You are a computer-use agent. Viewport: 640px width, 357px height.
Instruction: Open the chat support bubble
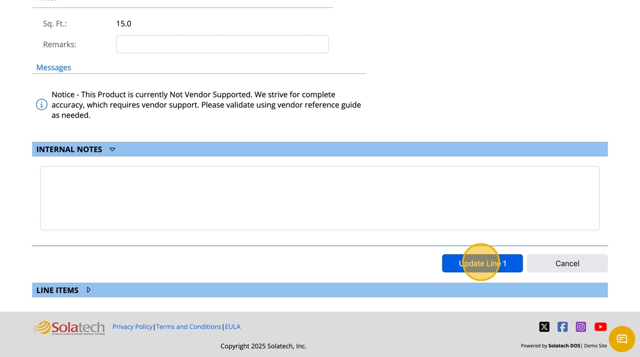coord(622,339)
